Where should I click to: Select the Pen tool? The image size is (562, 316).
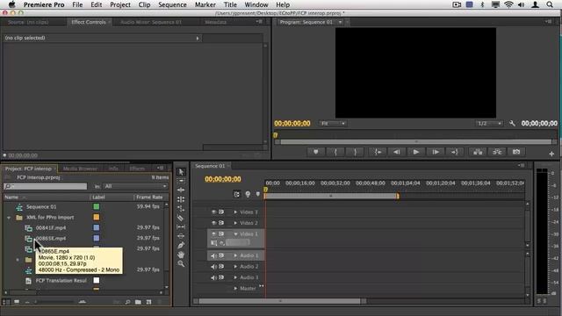181,246
